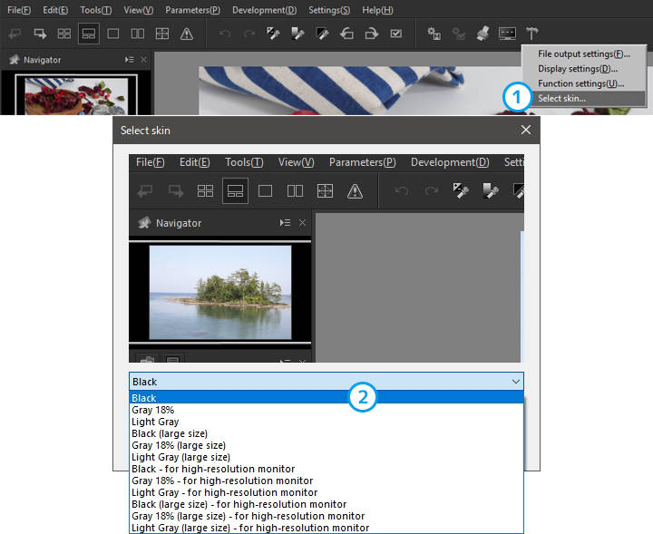
Task: Switch main window to single preview mode
Action: click(x=112, y=34)
